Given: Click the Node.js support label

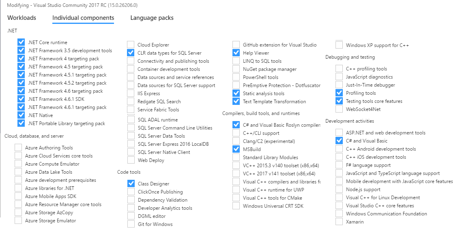Looking at the screenshot, I should (x=363, y=190).
